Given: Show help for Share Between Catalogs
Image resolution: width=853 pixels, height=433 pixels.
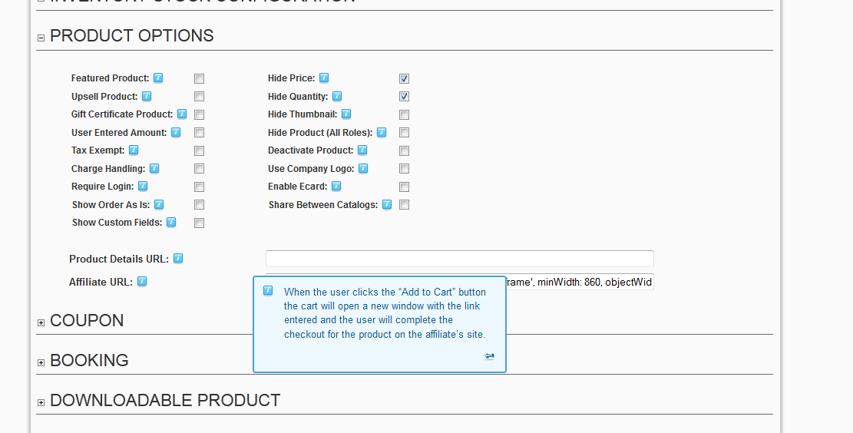Looking at the screenshot, I should [387, 204].
